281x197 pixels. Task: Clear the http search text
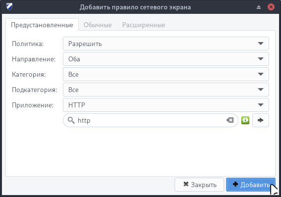(230, 120)
